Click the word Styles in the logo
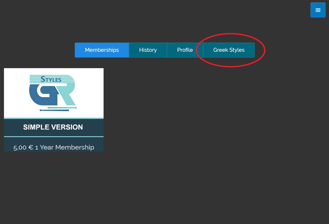 (51, 79)
